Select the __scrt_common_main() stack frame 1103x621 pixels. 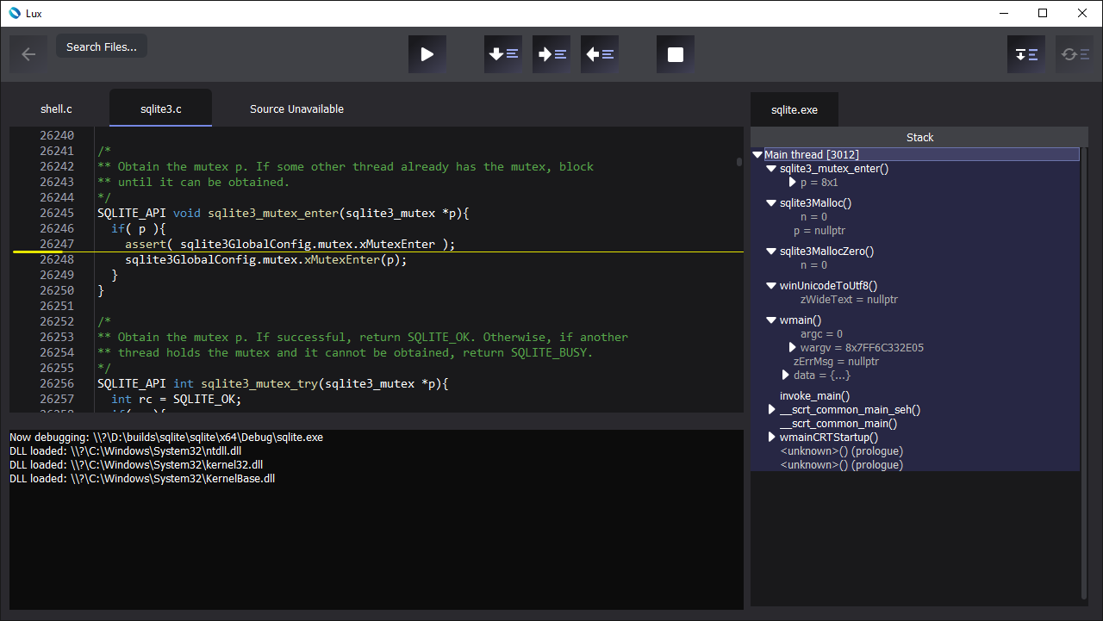click(838, 424)
